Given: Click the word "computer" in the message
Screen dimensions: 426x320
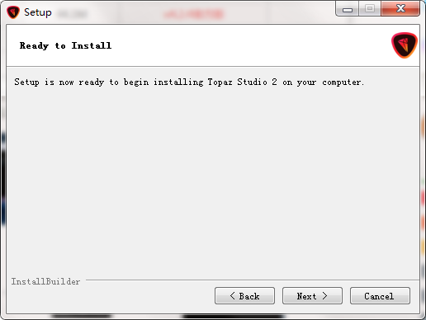Looking at the screenshot, I should [x=342, y=82].
